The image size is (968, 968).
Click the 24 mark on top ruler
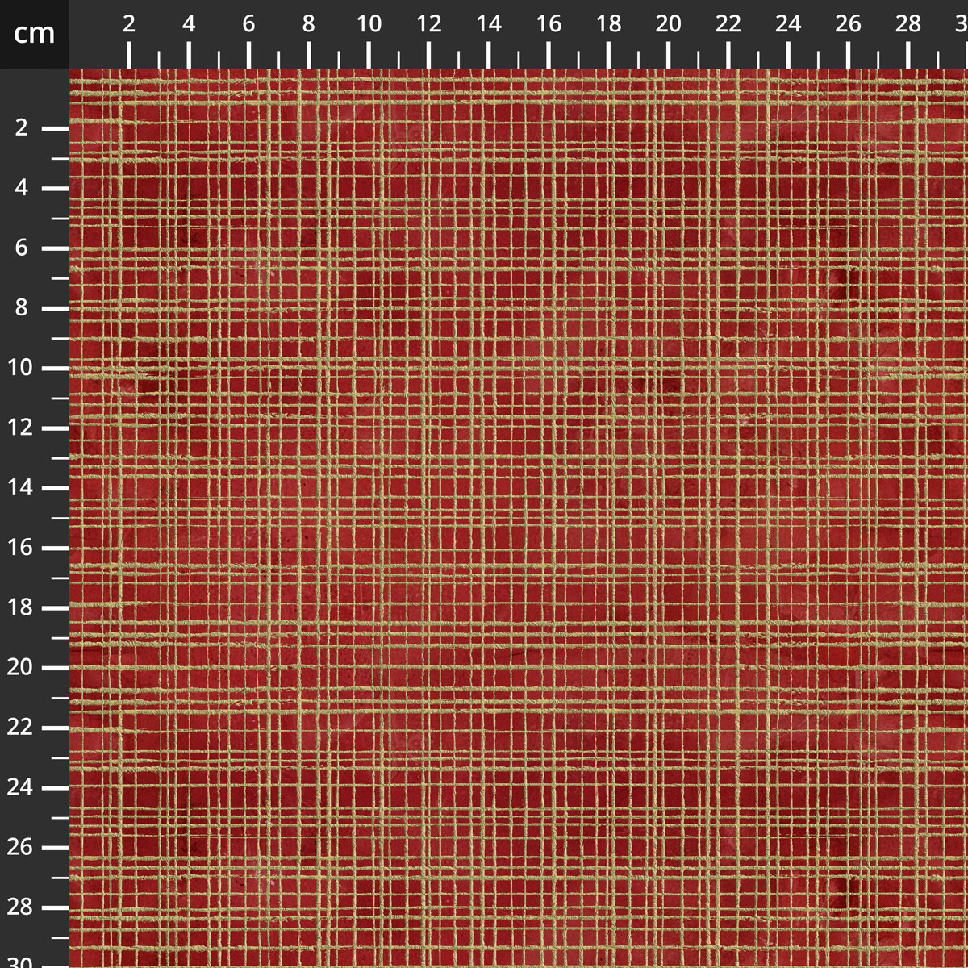788,24
